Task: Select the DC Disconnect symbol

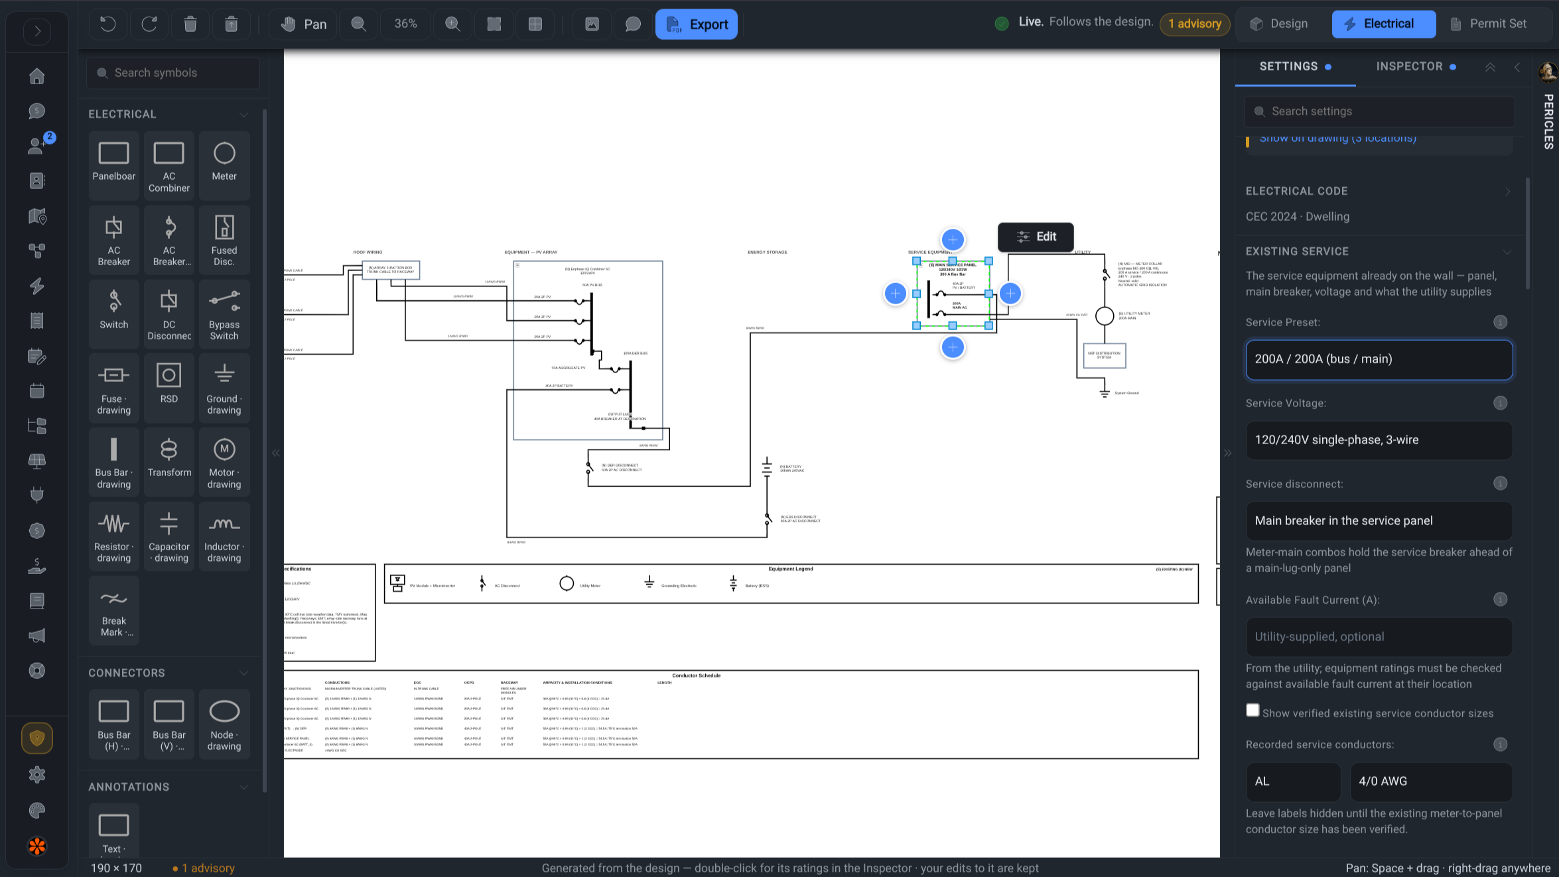Action: (169, 313)
